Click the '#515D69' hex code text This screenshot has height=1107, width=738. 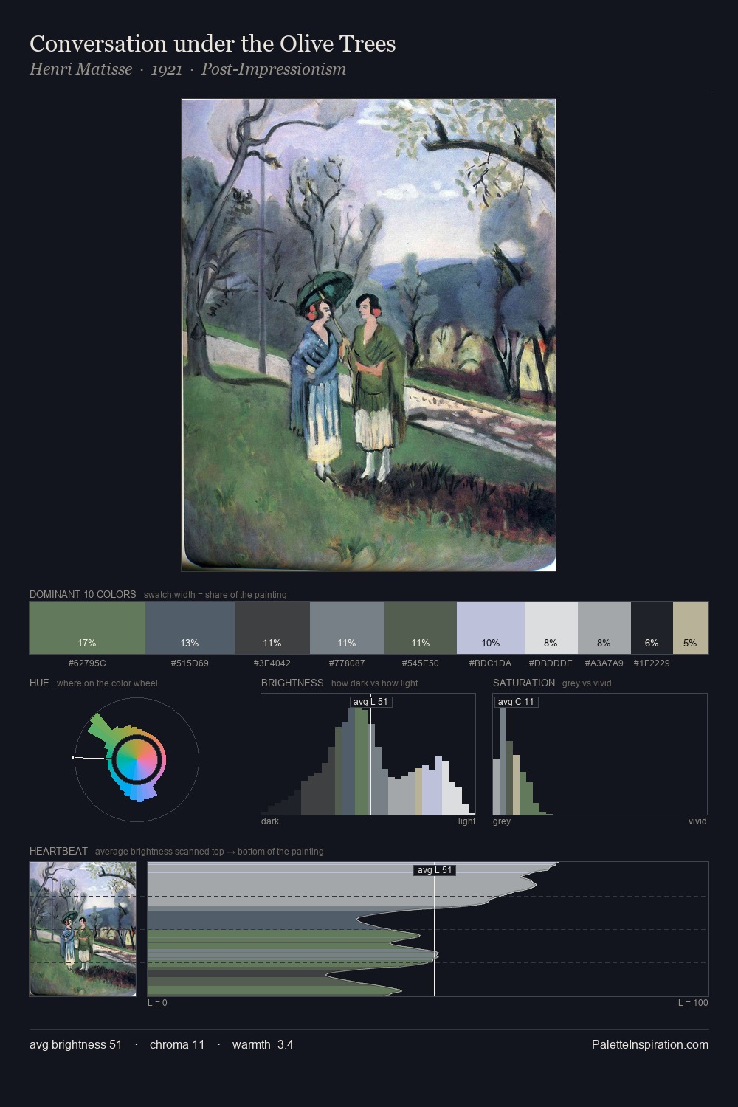click(x=190, y=663)
